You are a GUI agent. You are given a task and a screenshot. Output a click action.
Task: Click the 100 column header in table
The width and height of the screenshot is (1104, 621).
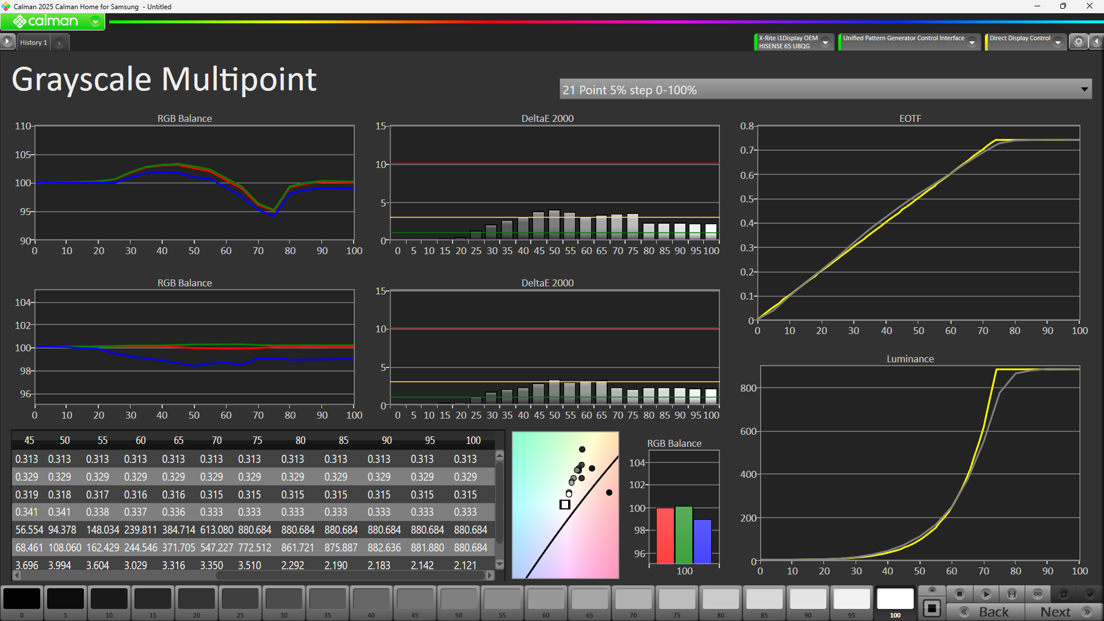coord(473,440)
